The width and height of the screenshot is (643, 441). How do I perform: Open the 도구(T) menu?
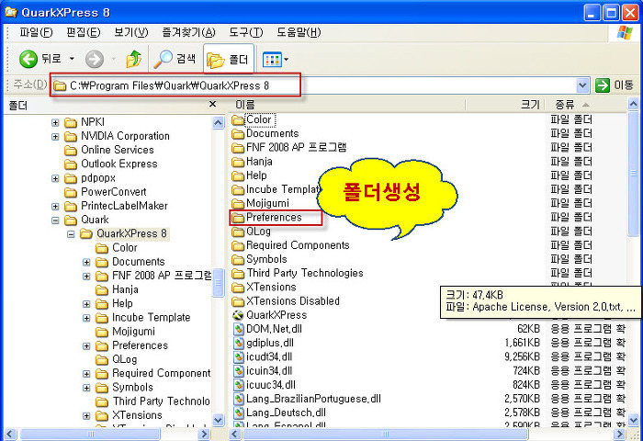pos(246,32)
